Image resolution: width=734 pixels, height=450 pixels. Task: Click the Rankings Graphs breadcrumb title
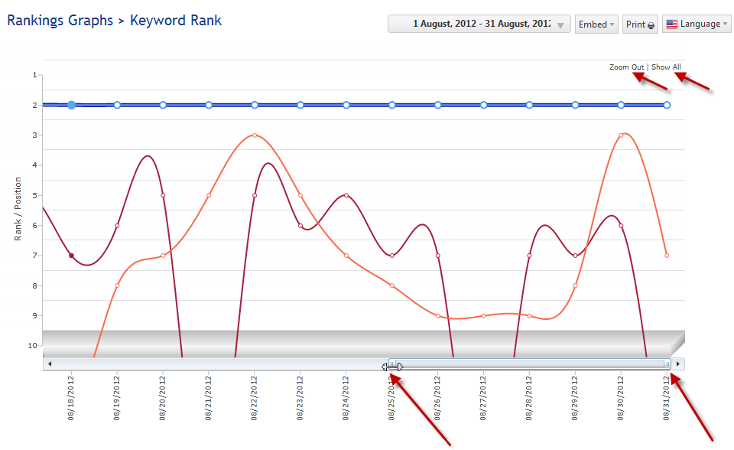tap(59, 21)
